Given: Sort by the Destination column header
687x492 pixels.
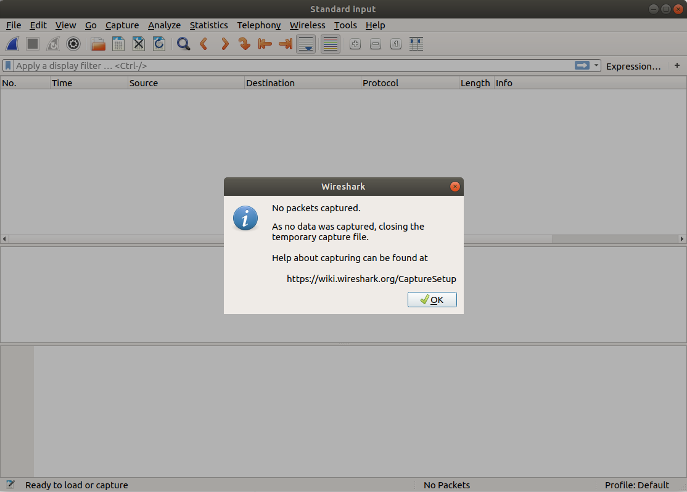Looking at the screenshot, I should click(x=303, y=83).
